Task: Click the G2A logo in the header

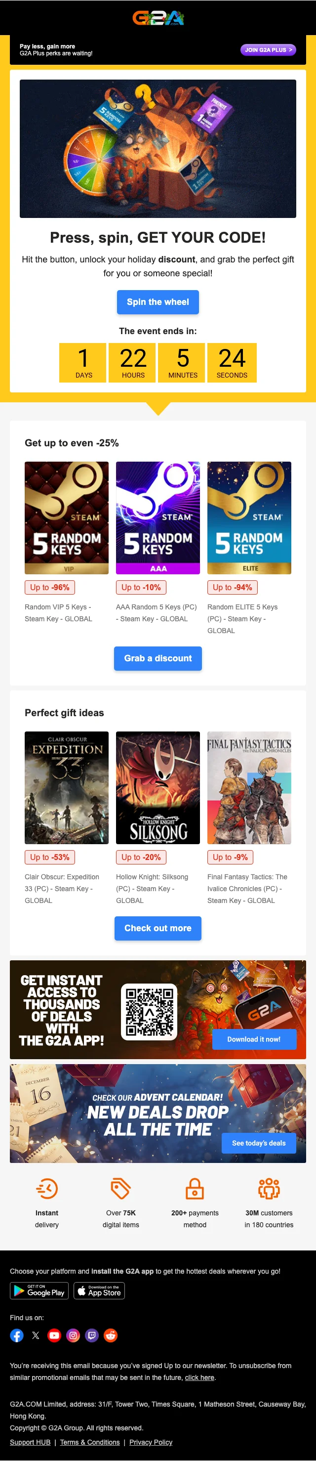Action: point(158,18)
